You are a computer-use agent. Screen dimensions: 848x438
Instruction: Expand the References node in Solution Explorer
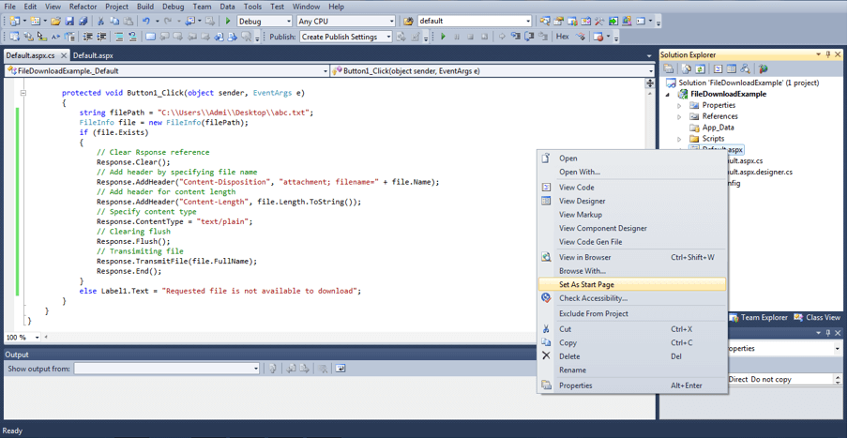[680, 116]
